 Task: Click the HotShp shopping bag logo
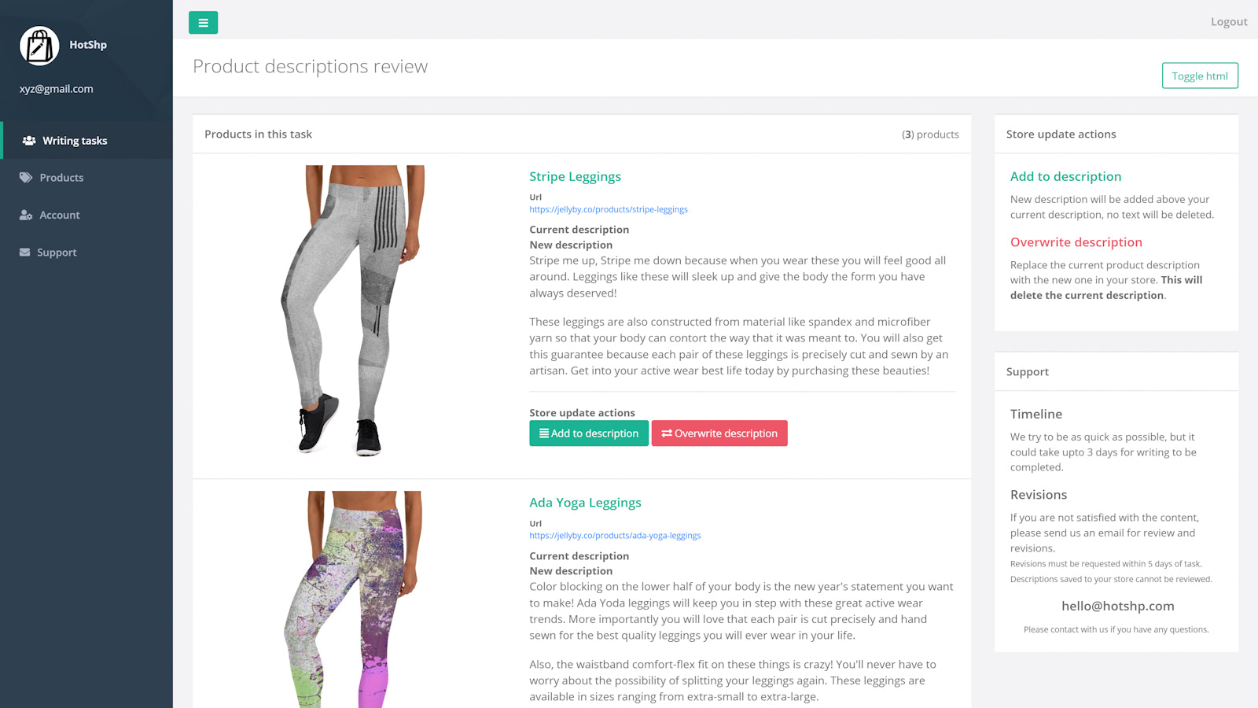pyautogui.click(x=39, y=46)
